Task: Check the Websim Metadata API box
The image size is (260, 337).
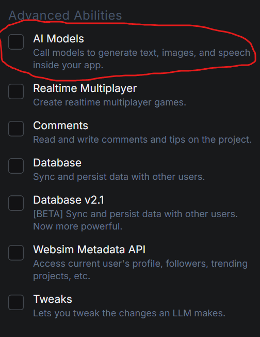Action: (16, 253)
